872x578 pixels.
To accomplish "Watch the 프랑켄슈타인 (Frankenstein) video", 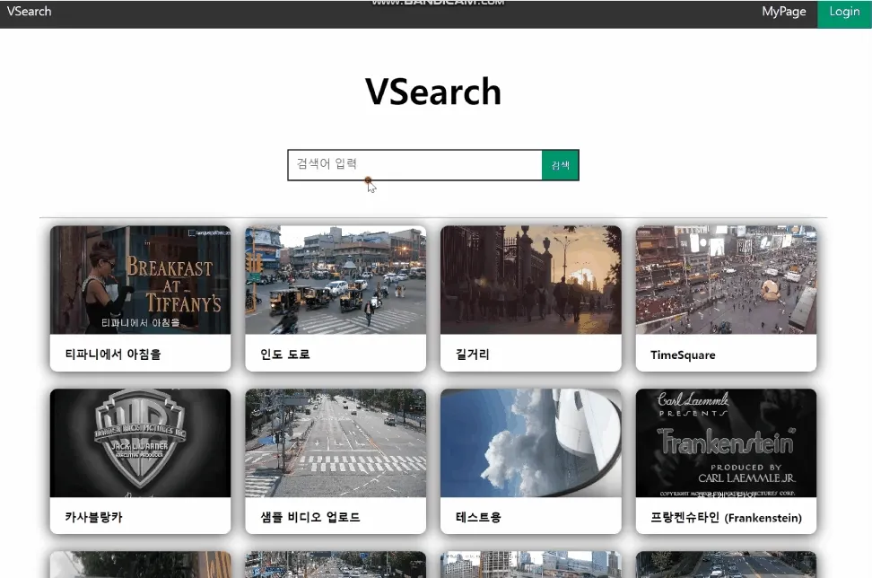I will [x=726, y=442].
